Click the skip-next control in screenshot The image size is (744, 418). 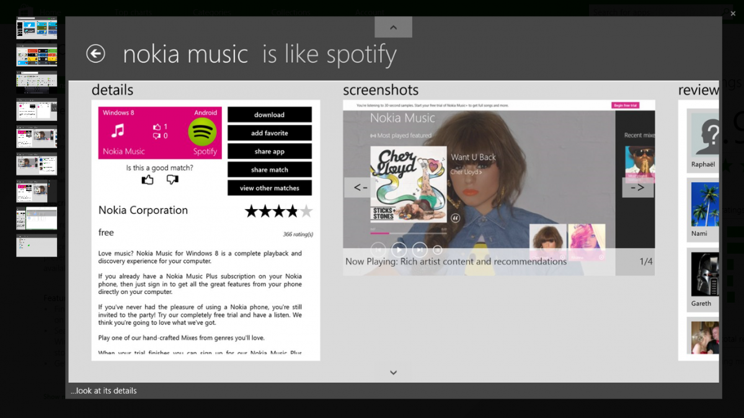pos(420,250)
